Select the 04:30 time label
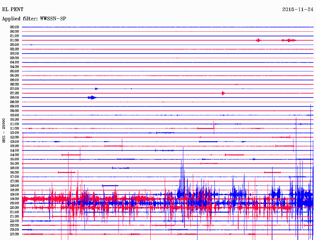This screenshot has width=316, height=240. [x=15, y=67]
